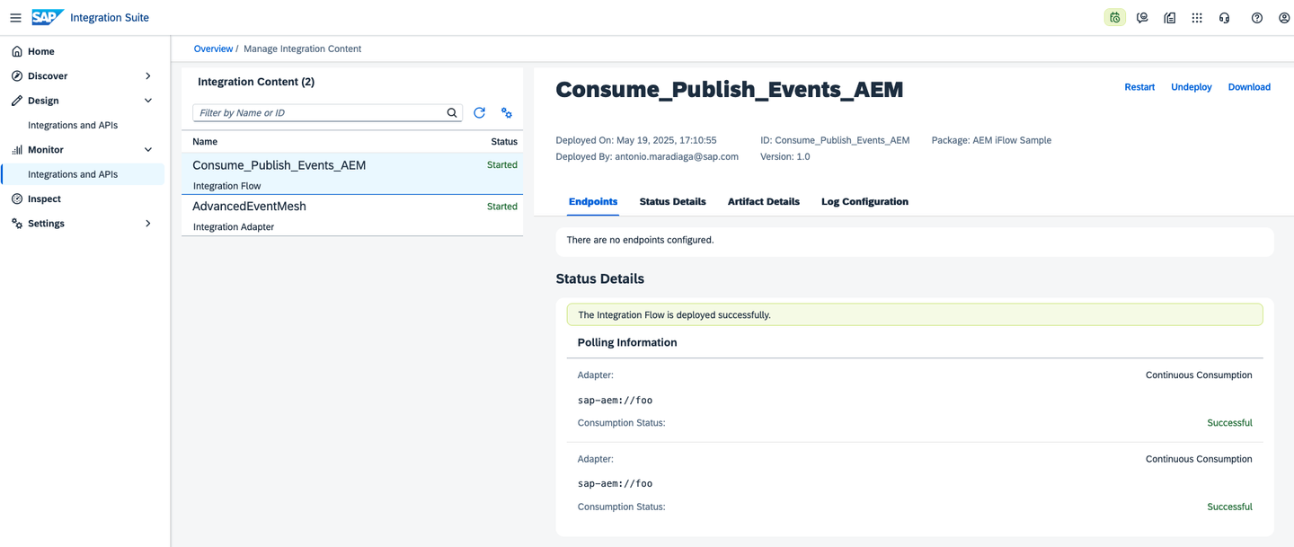Screen dimensions: 1294x547
Task: Click the Restart button
Action: pyautogui.click(x=1139, y=87)
